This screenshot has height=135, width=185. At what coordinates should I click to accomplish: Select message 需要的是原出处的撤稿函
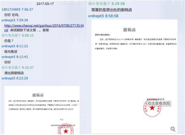pos(112,10)
